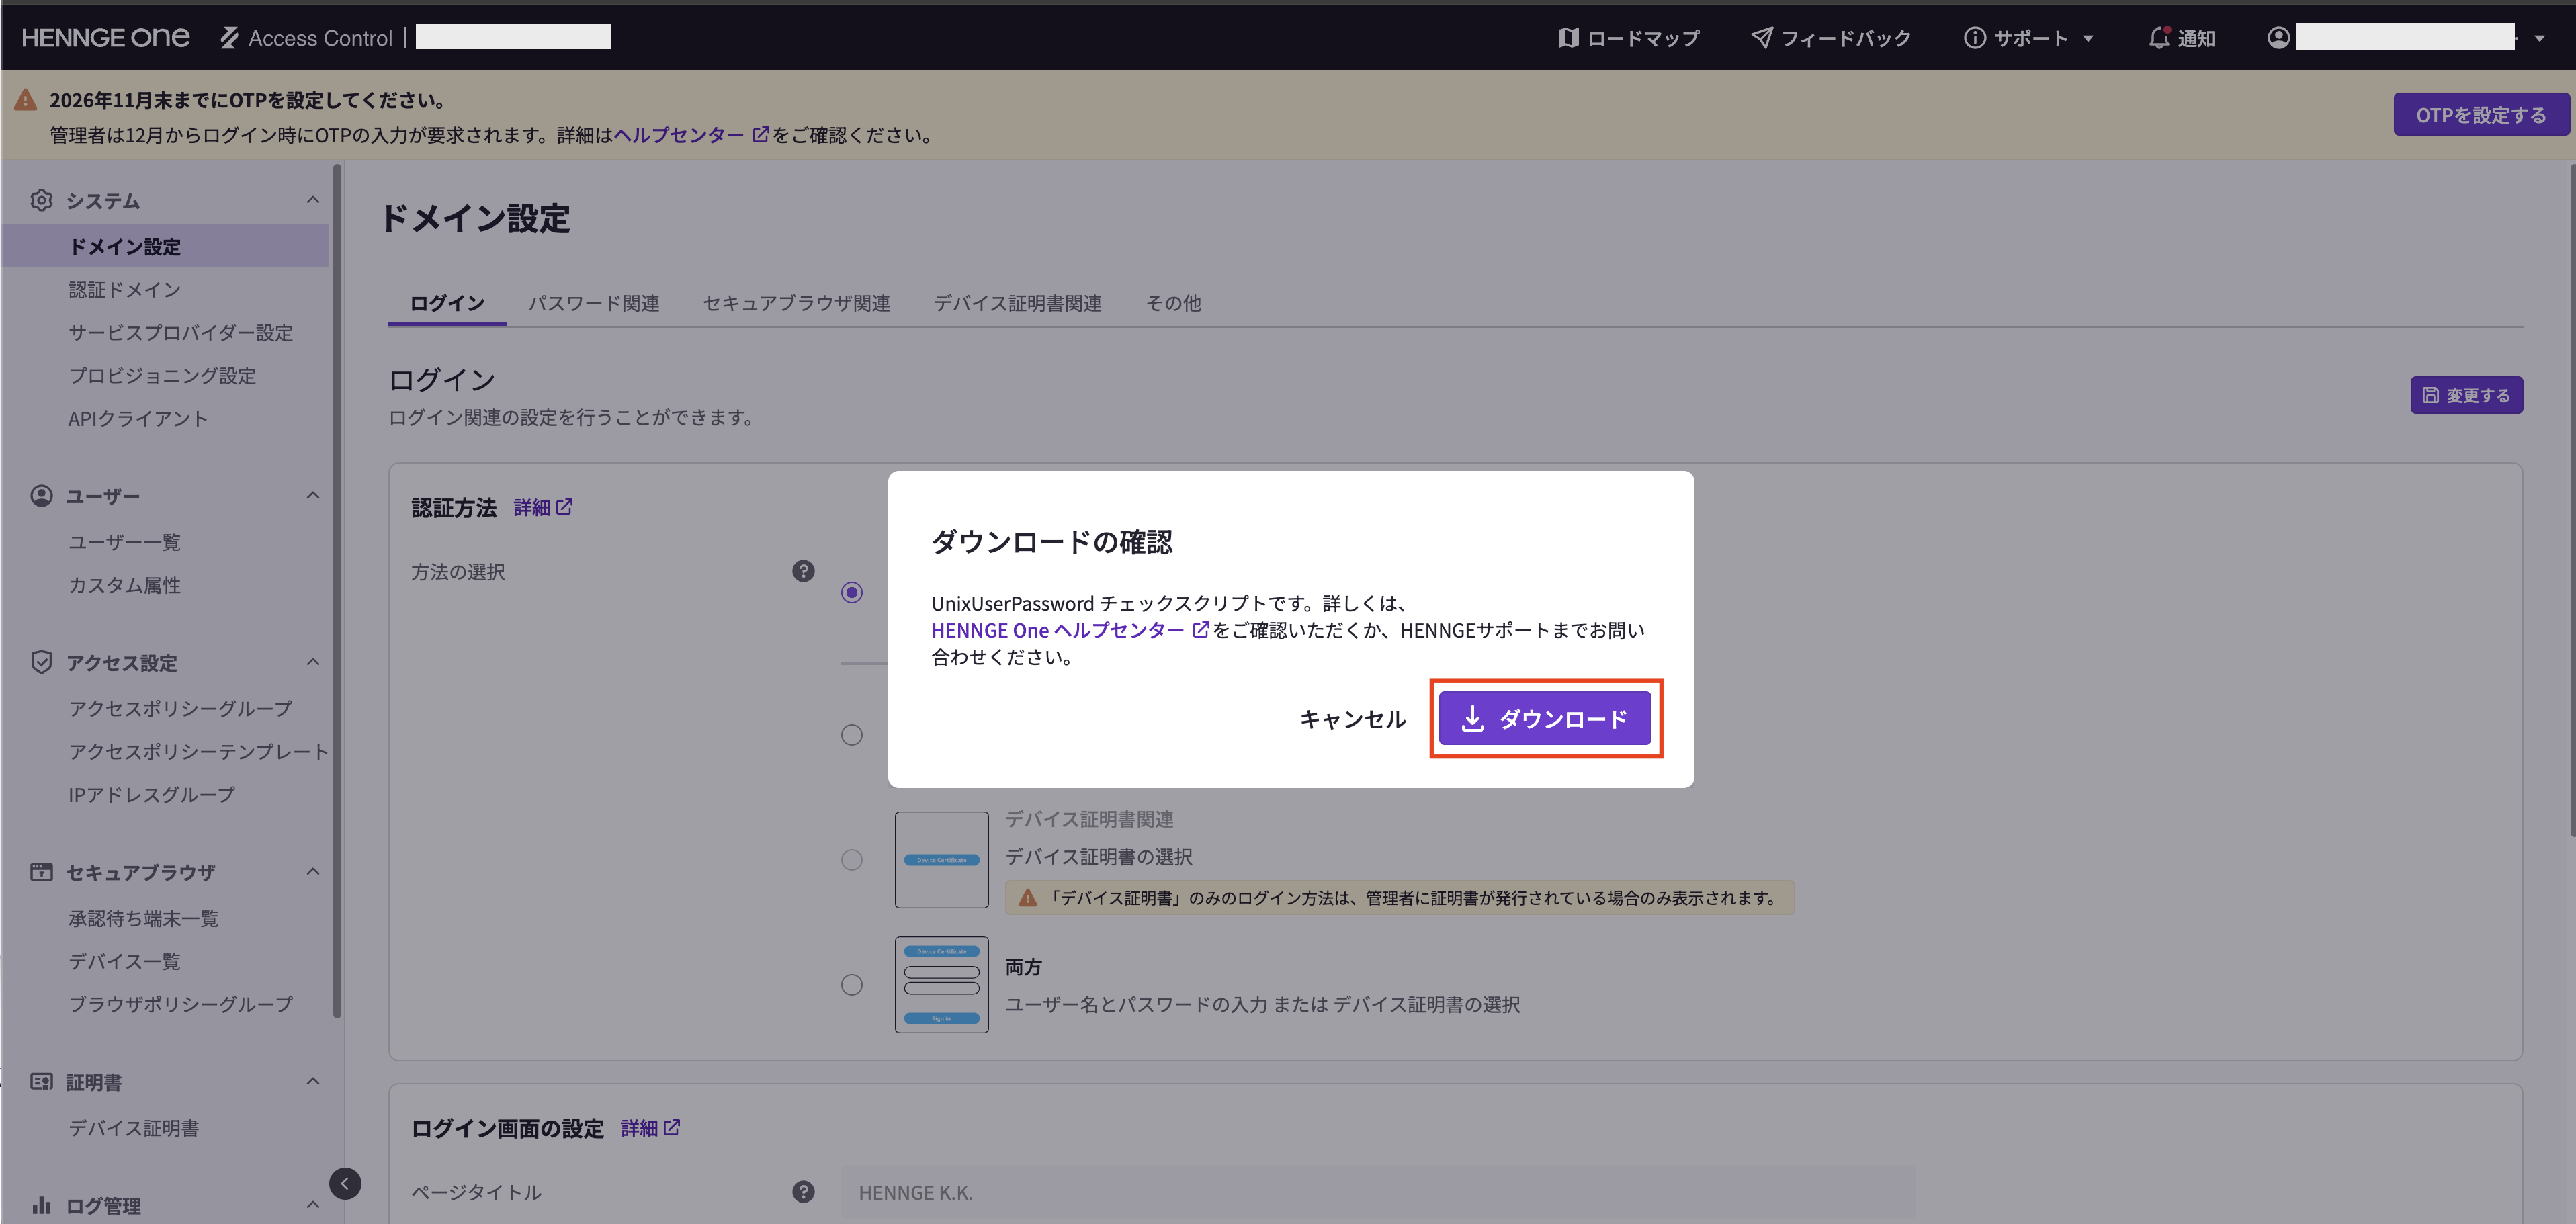The width and height of the screenshot is (2576, 1224).
Task: Click the support info icon
Action: click(1974, 38)
